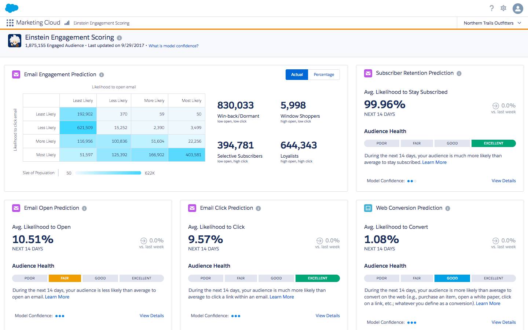Click the envelope icon on Email Engagement Prediction

click(x=16, y=74)
